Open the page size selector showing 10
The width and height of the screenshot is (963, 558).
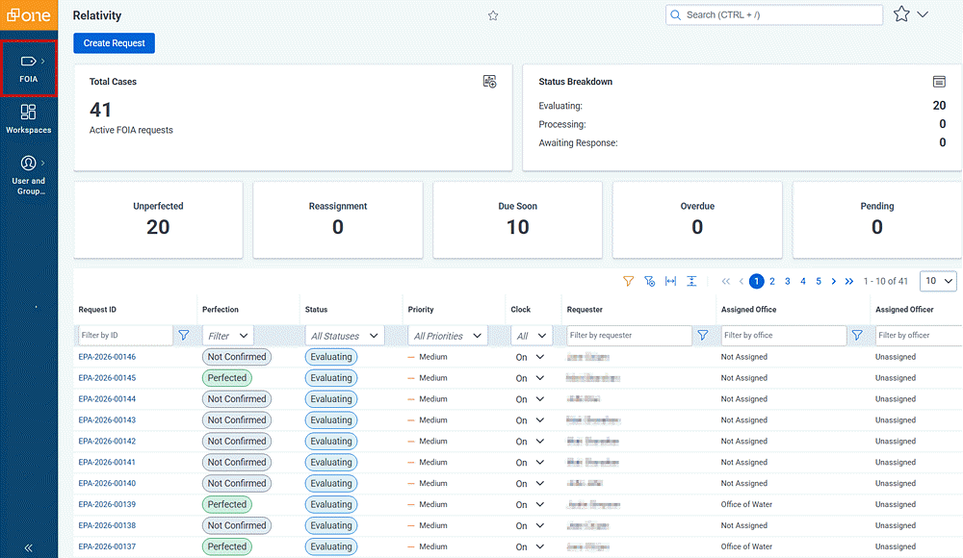(937, 281)
